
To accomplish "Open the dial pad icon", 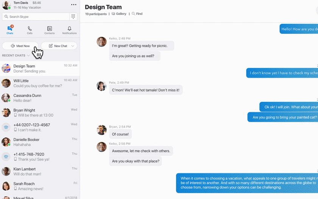I will (x=73, y=17).
